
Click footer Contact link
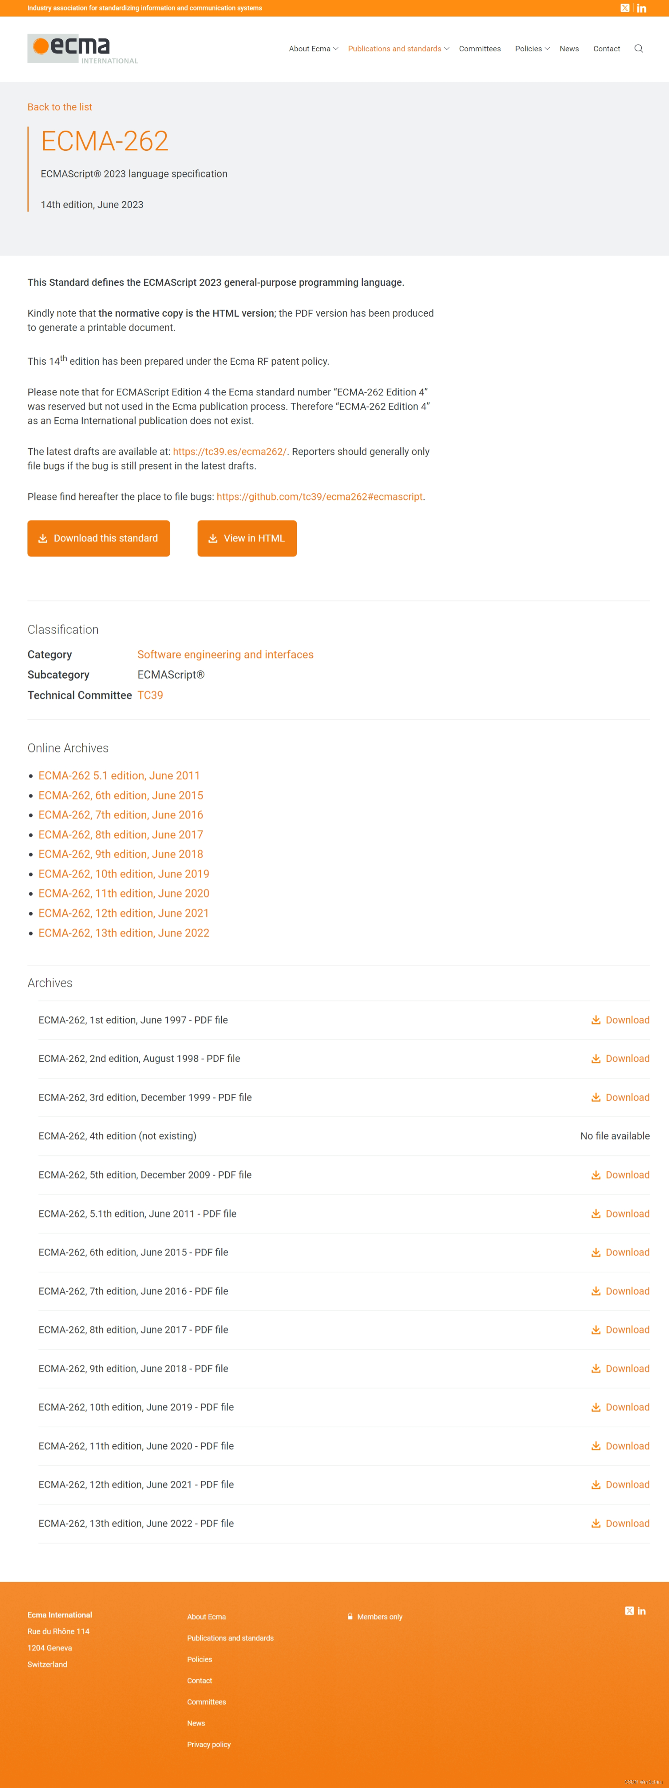pos(199,1680)
